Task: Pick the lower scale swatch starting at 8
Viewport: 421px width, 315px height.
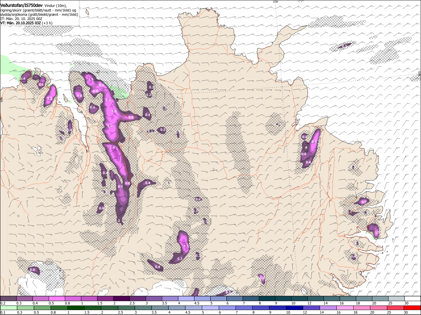Action: click(x=260, y=308)
